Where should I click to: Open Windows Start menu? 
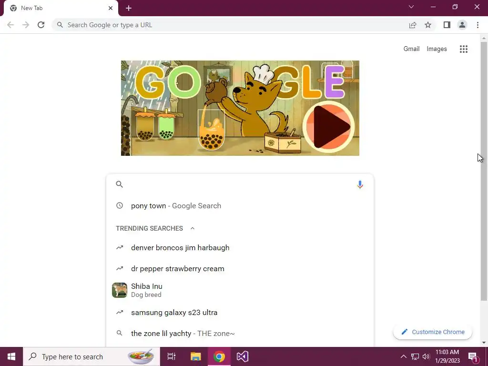tap(11, 356)
